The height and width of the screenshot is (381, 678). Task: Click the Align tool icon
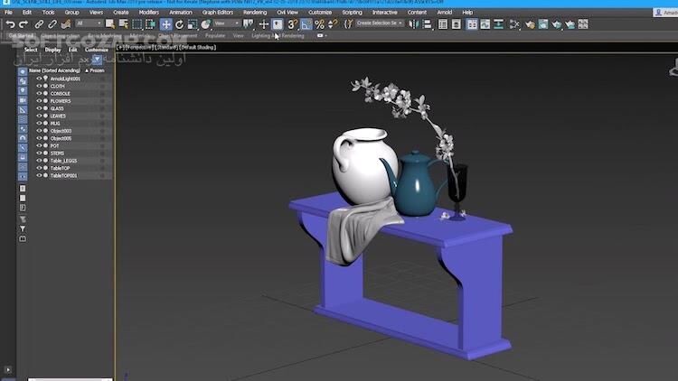click(428, 24)
